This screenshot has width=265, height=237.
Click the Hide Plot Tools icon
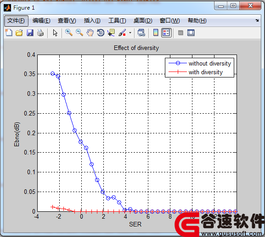click(x=180, y=33)
